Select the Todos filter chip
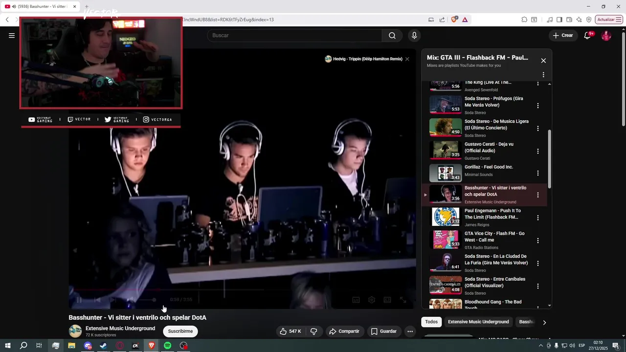 (431, 322)
